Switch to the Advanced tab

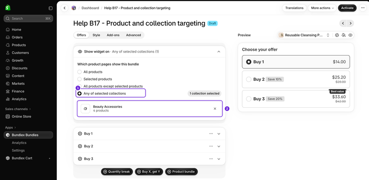coord(134,35)
